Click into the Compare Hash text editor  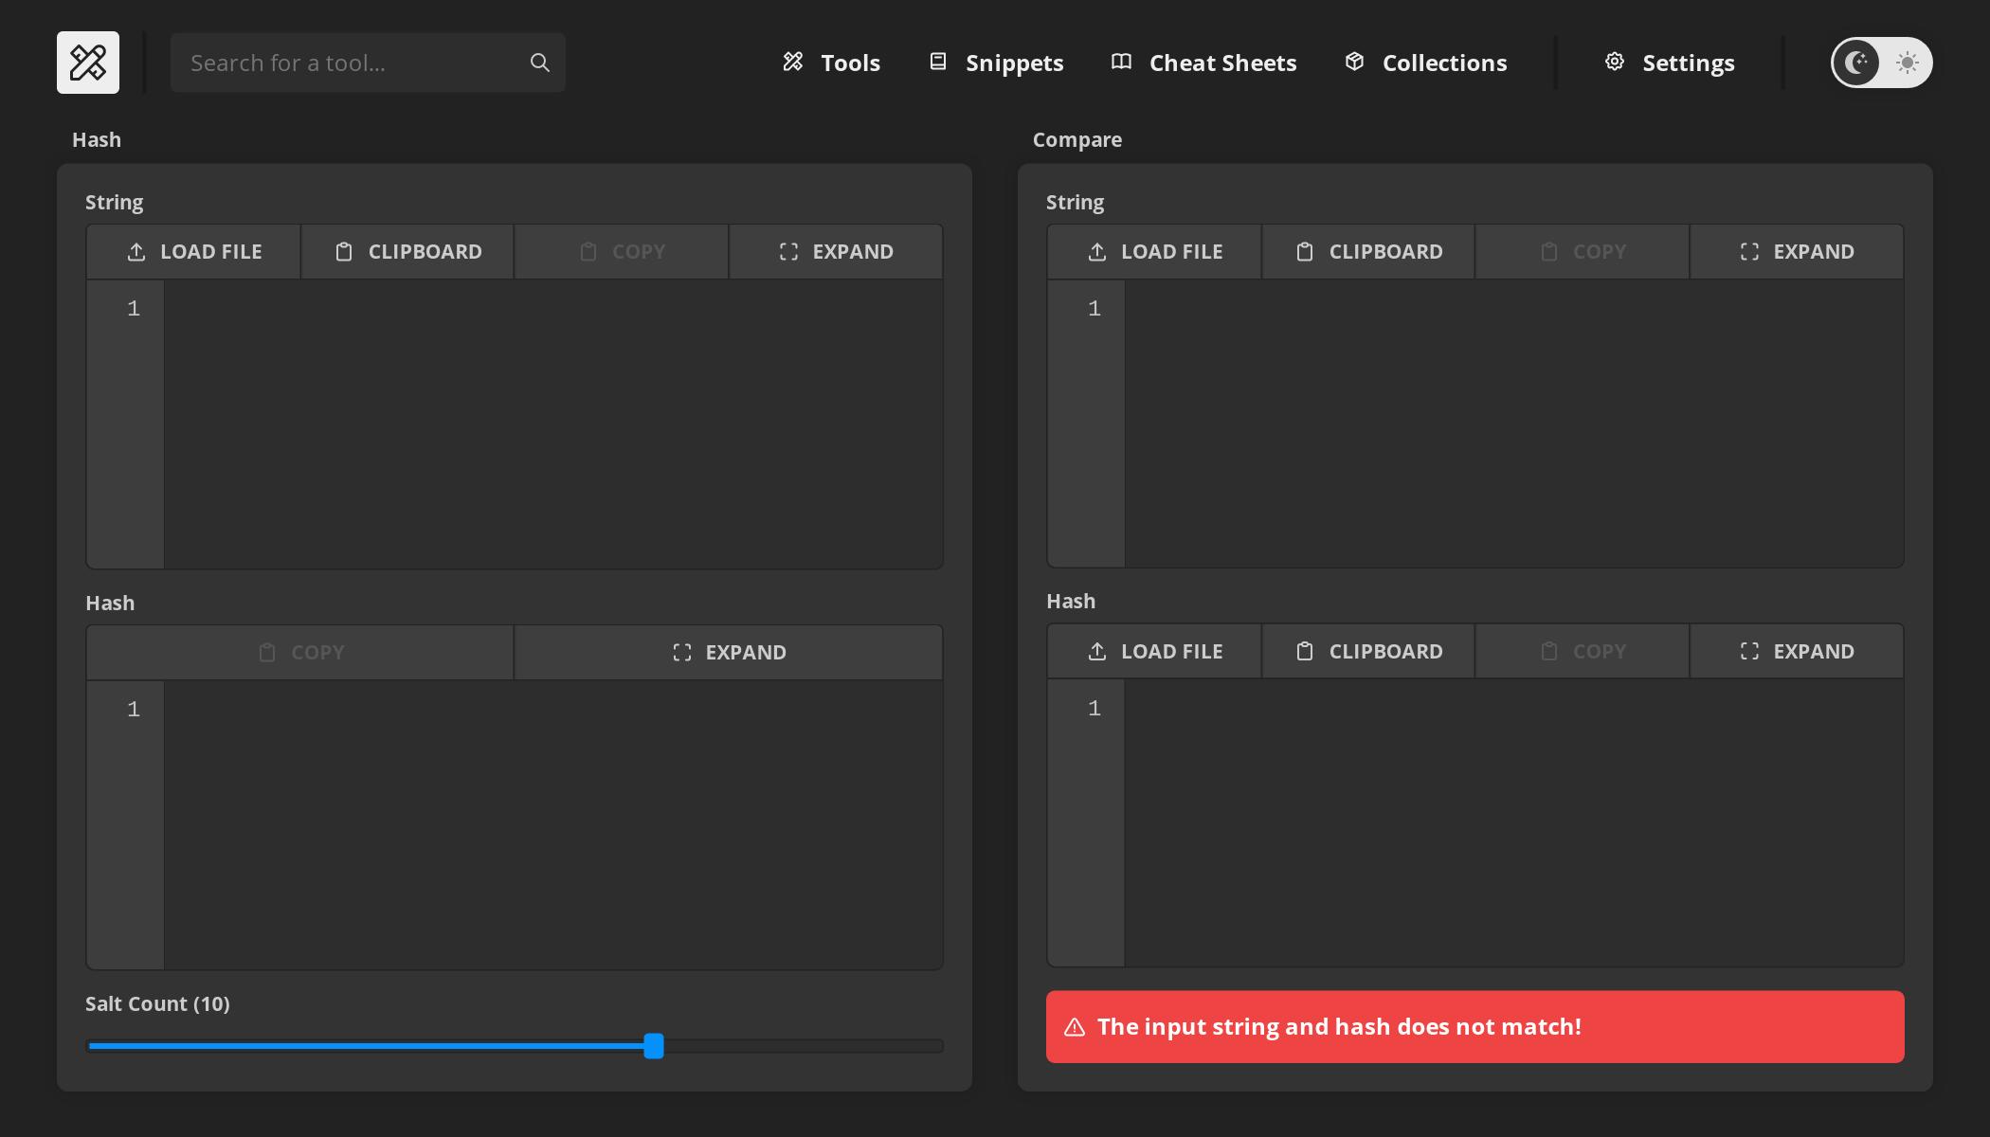click(1514, 822)
